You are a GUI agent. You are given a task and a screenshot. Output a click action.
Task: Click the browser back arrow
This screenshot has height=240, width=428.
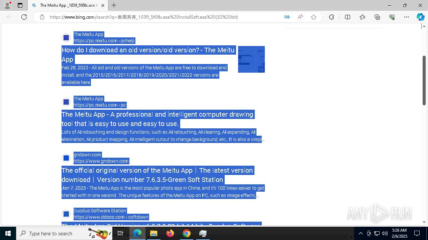point(9,17)
